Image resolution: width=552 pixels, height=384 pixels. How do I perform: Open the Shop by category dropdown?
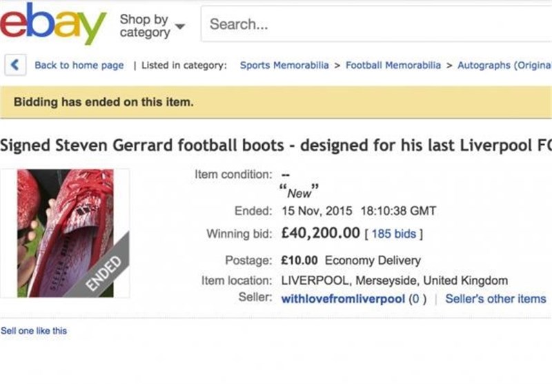pos(152,26)
